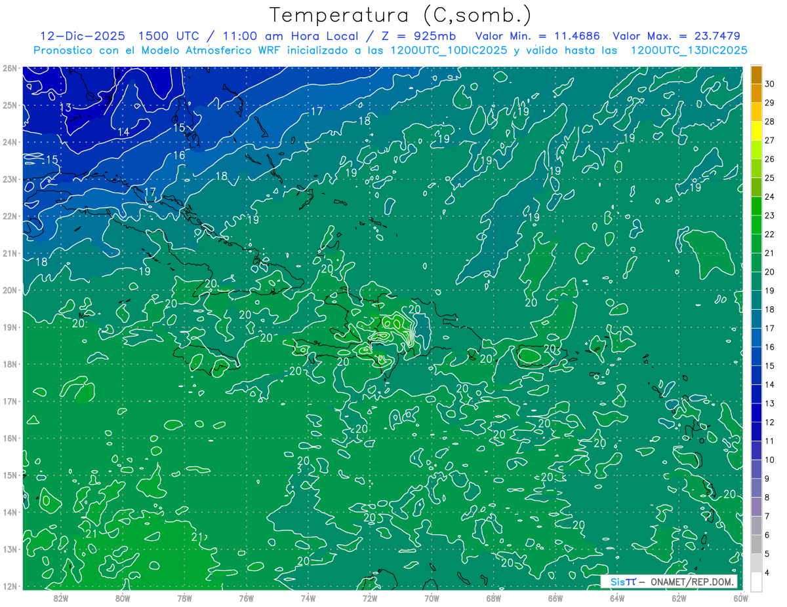Click the "76W" longitude axis label
Image resolution: width=787 pixels, height=607 pixels.
[247, 598]
